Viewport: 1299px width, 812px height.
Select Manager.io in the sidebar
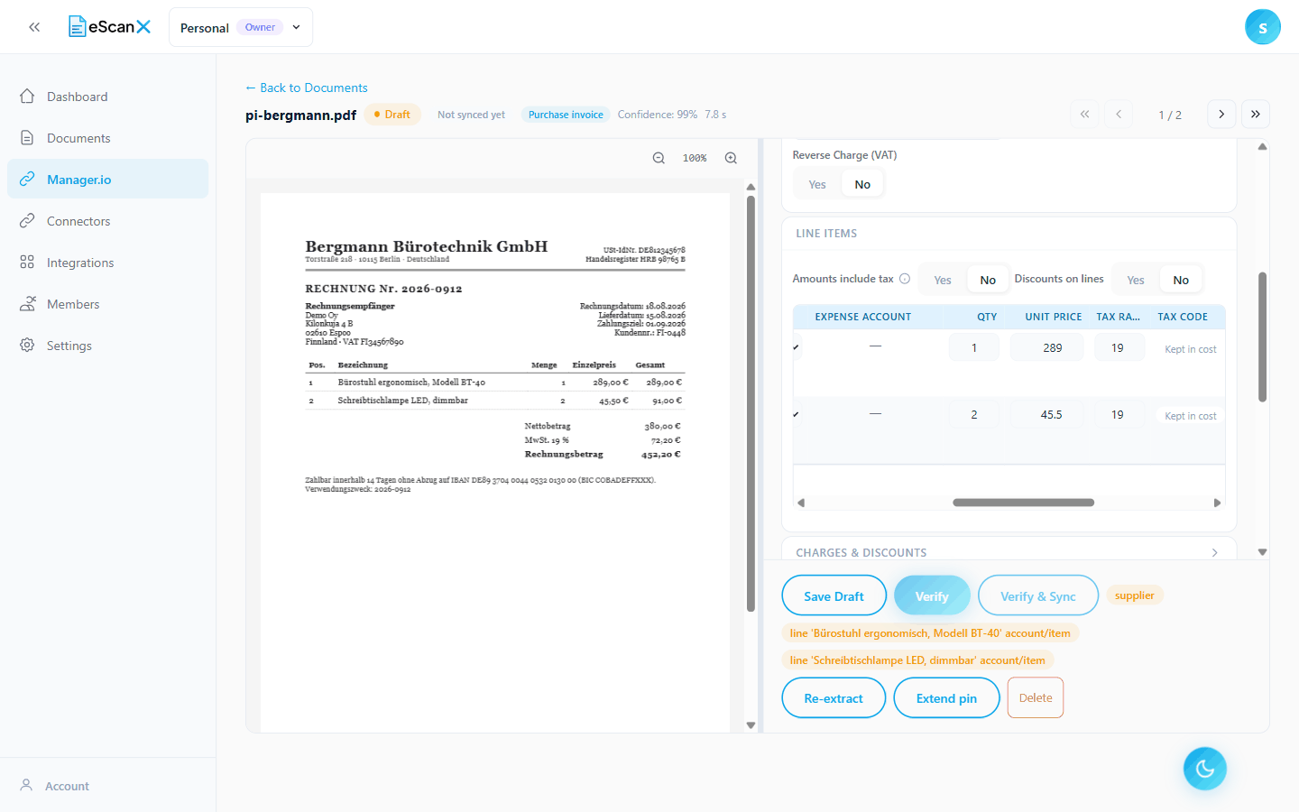pyautogui.click(x=107, y=180)
